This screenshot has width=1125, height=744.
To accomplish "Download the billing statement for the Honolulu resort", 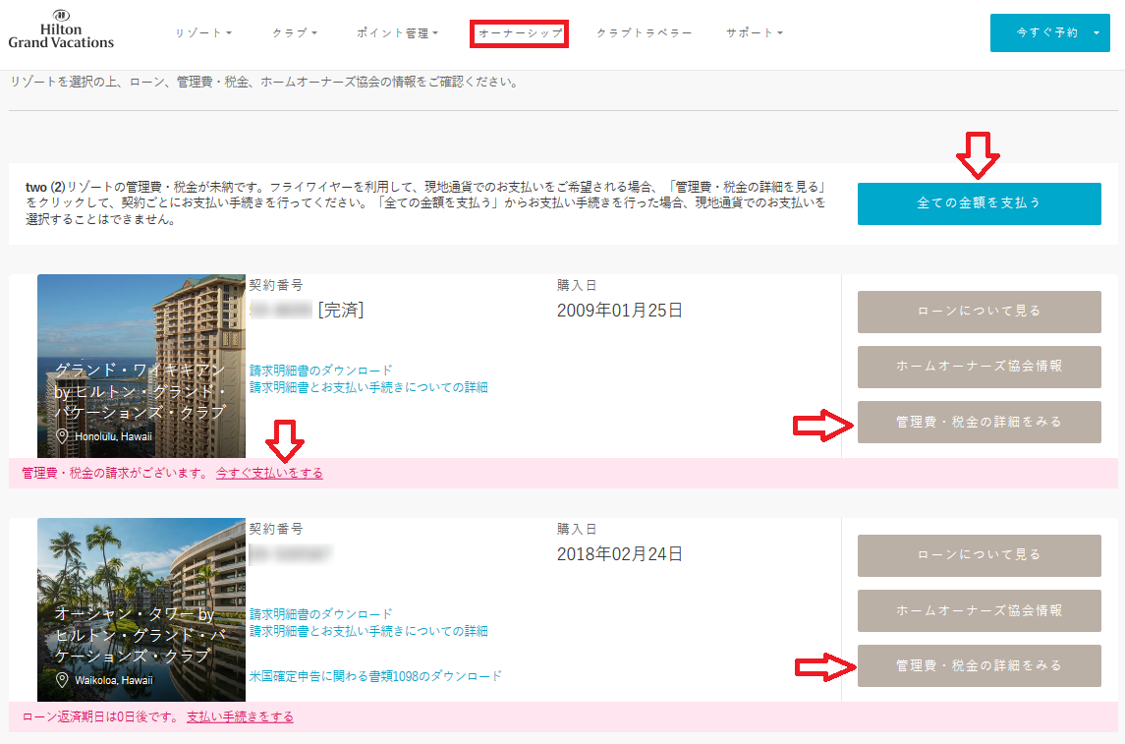I will 321,371.
